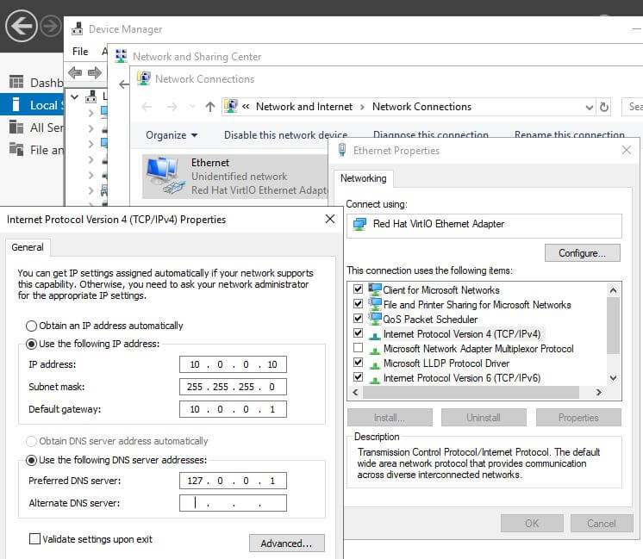643x559 pixels.
Task: Click the Ethernet Properties title icon
Action: point(342,150)
